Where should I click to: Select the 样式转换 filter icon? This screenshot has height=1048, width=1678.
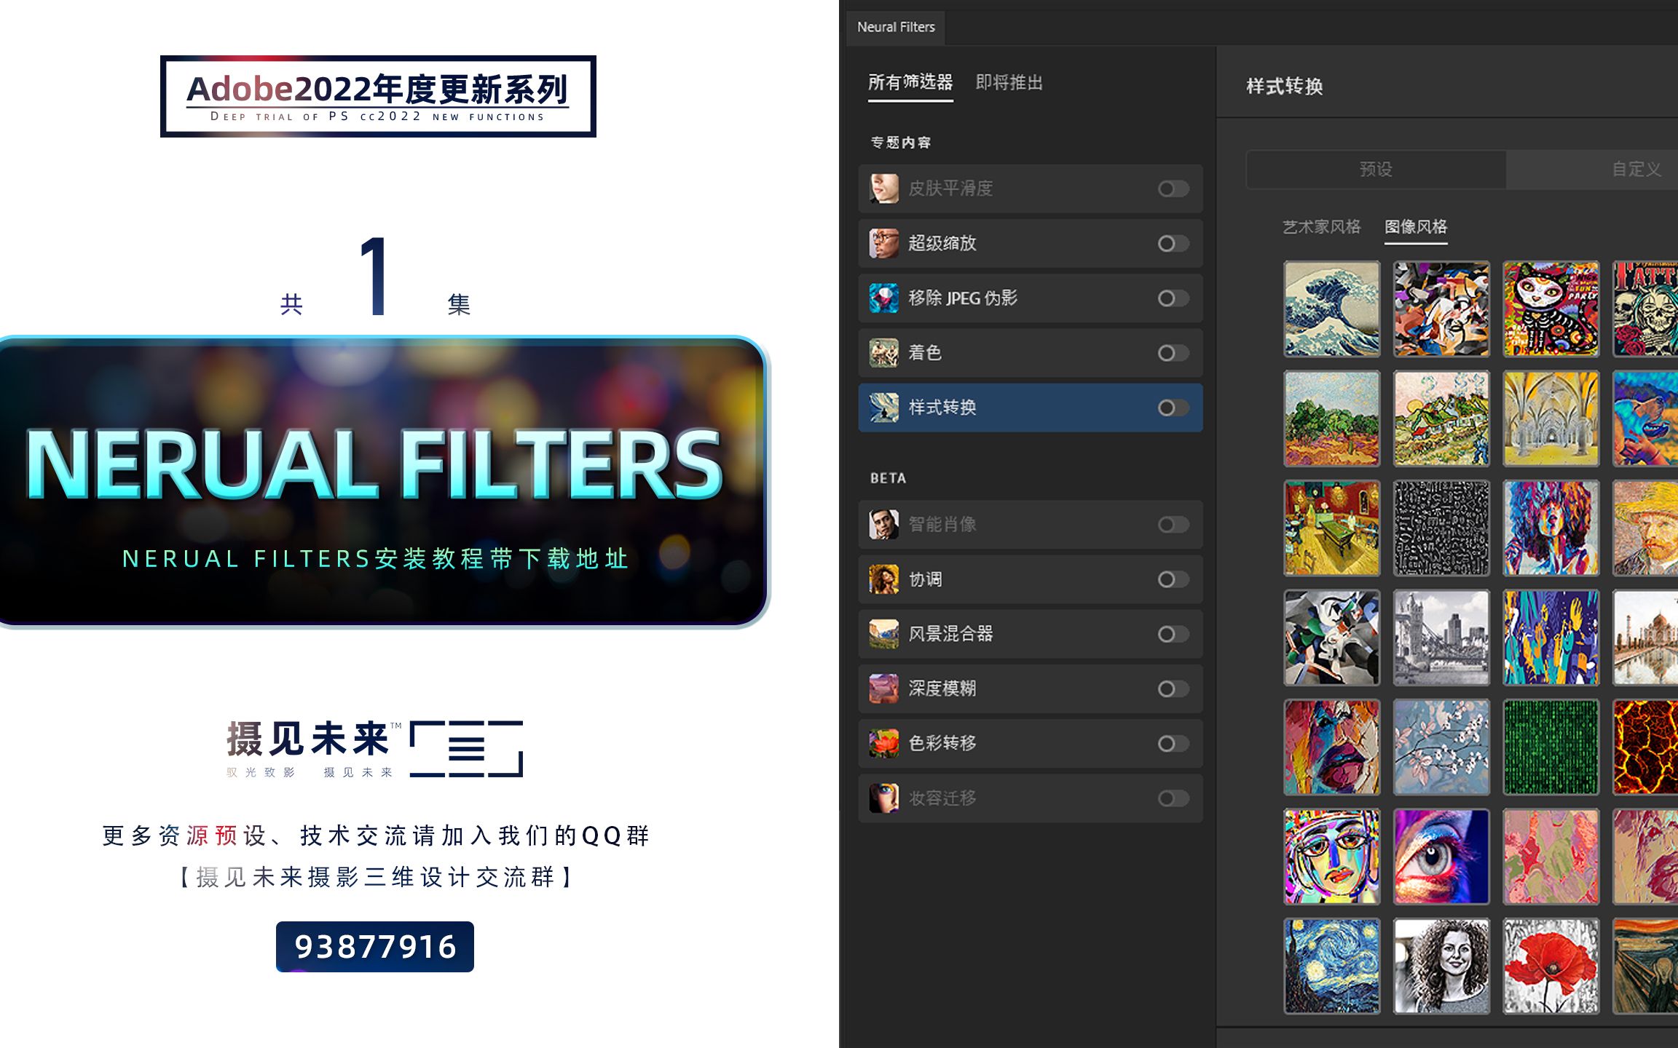pyautogui.click(x=883, y=408)
